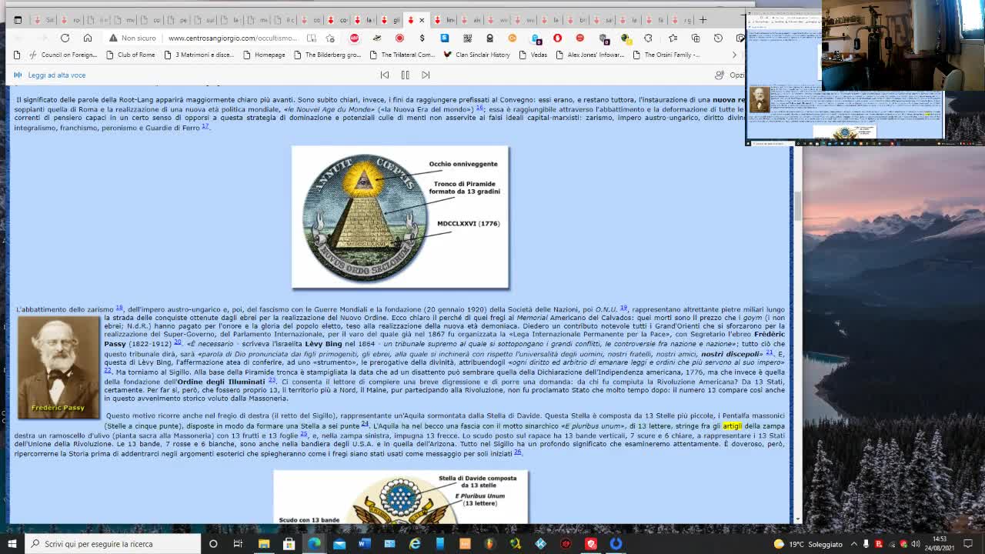Switch to the 'pe' tab
This screenshot has width=985, height=554.
click(x=176, y=20)
